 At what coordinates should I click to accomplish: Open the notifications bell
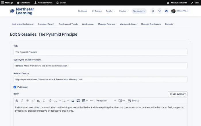pyautogui.click(x=153, y=11)
